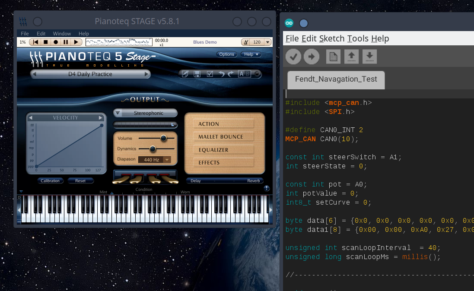Verify sketch with Arduino checkmark button
Screen dimensions: 474x291
(x=293, y=57)
